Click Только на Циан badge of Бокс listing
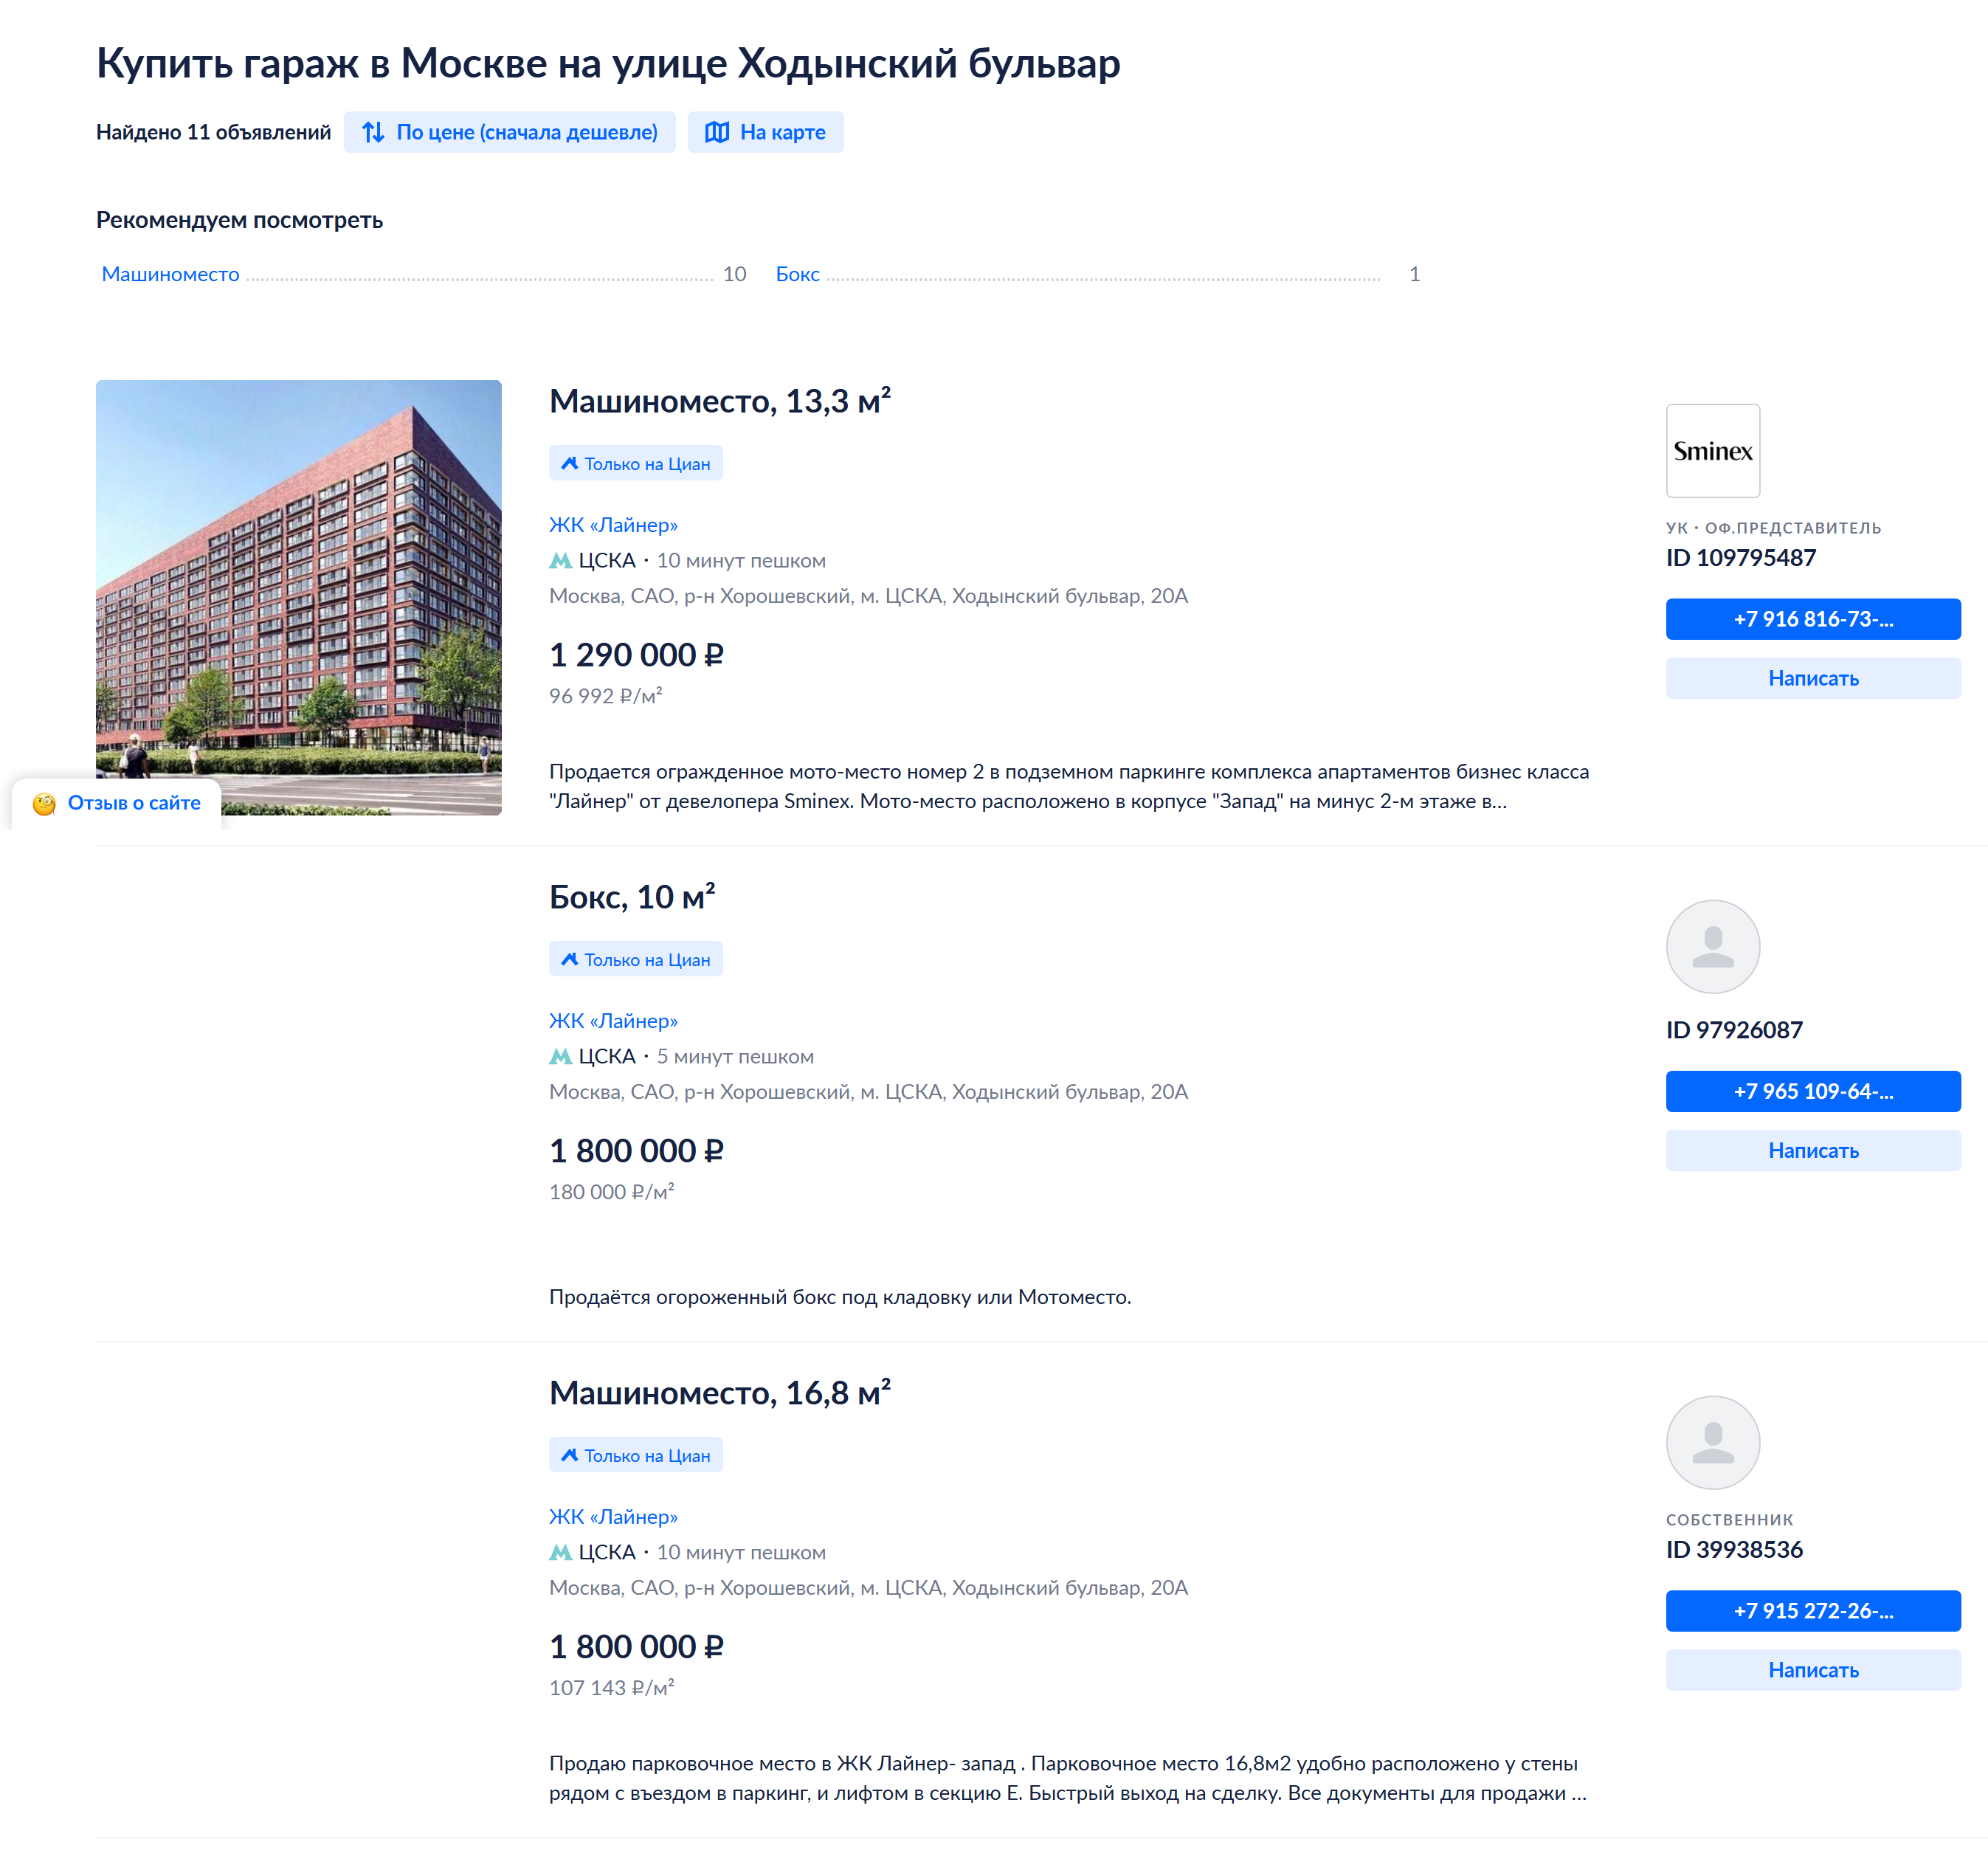 point(636,959)
